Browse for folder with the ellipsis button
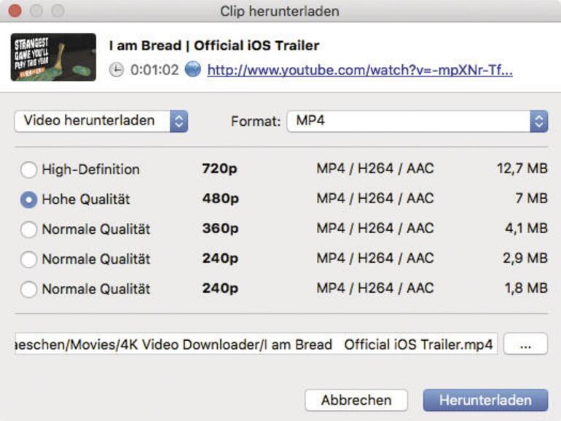Viewport: 561px width, 421px height. click(x=525, y=345)
